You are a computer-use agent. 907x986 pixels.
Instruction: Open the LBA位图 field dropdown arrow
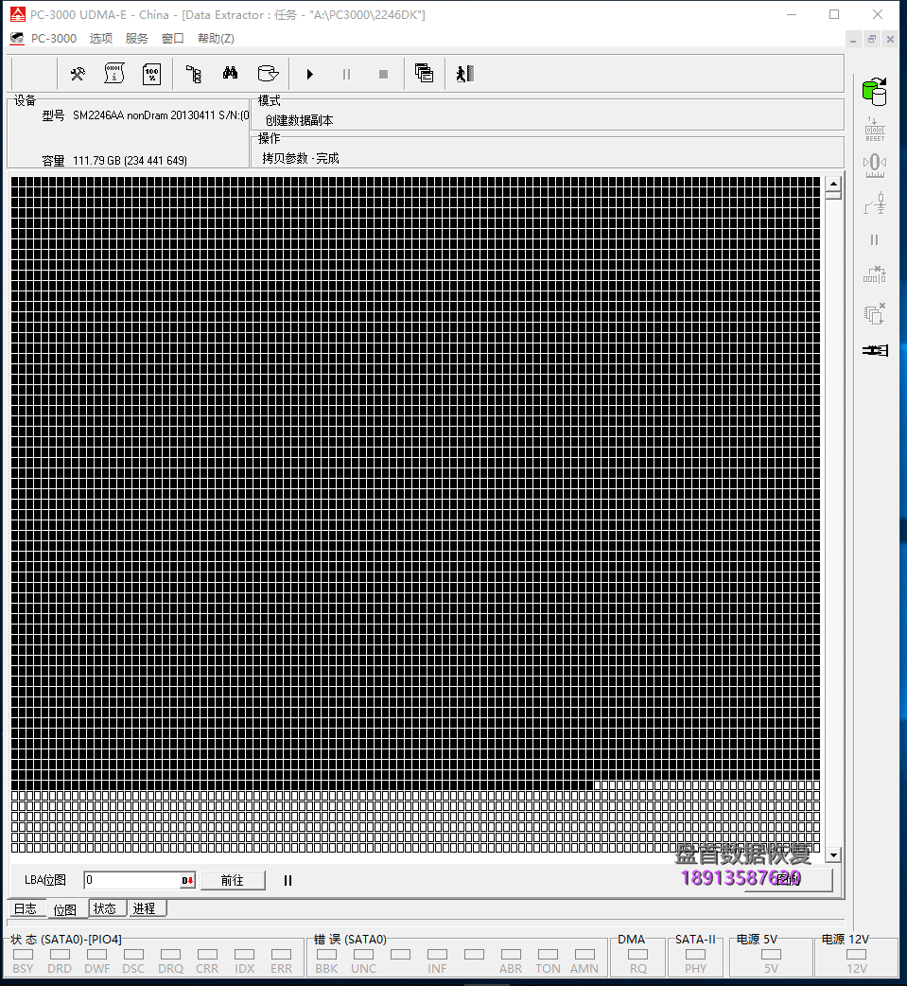point(187,880)
